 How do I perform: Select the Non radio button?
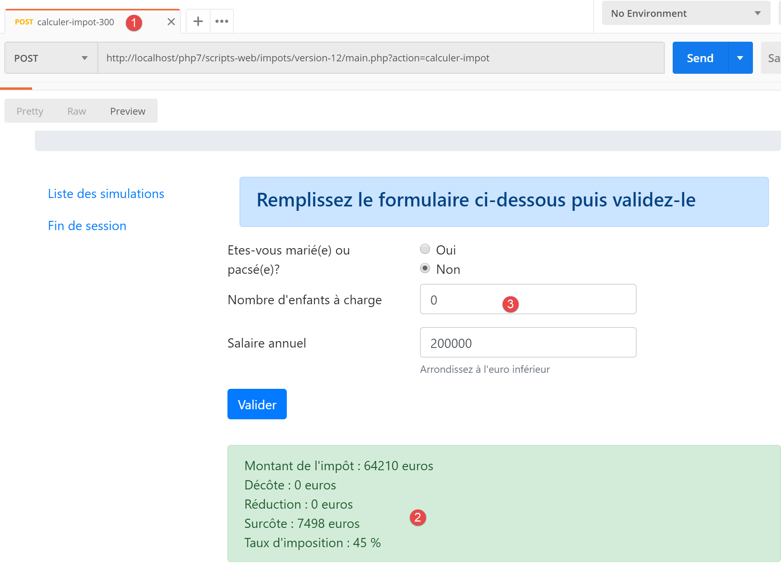(425, 268)
